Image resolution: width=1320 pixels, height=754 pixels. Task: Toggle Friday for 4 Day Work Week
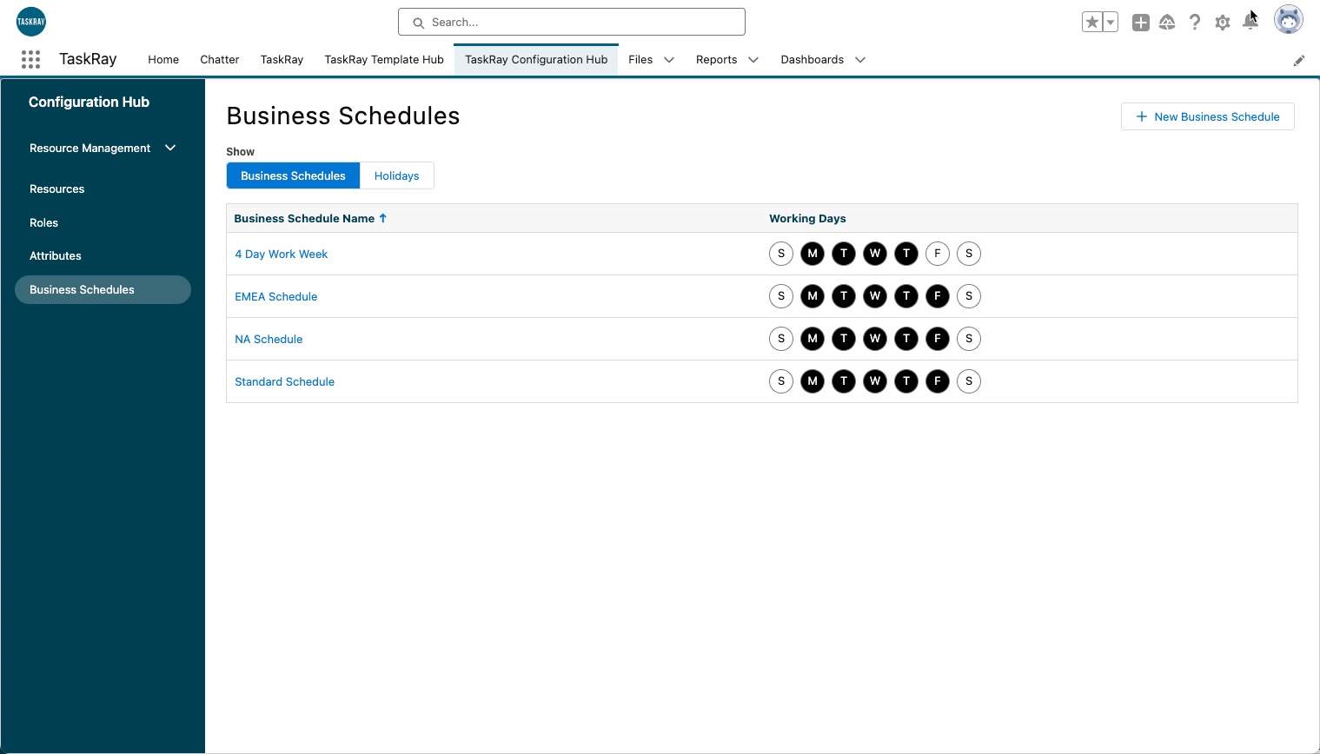[x=938, y=254]
